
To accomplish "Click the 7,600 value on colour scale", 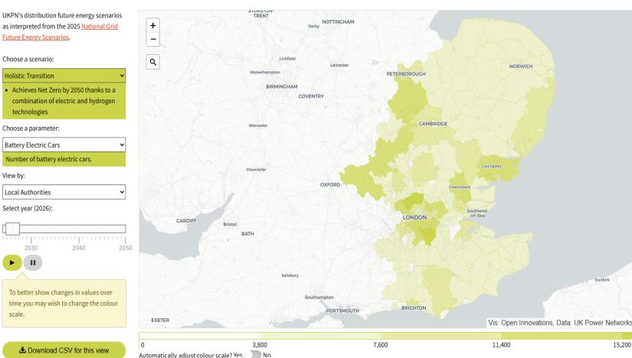I will coord(381,345).
